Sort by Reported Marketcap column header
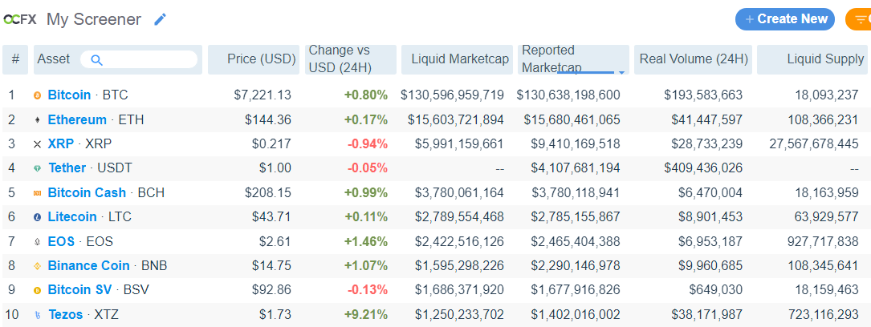 pyautogui.click(x=573, y=59)
